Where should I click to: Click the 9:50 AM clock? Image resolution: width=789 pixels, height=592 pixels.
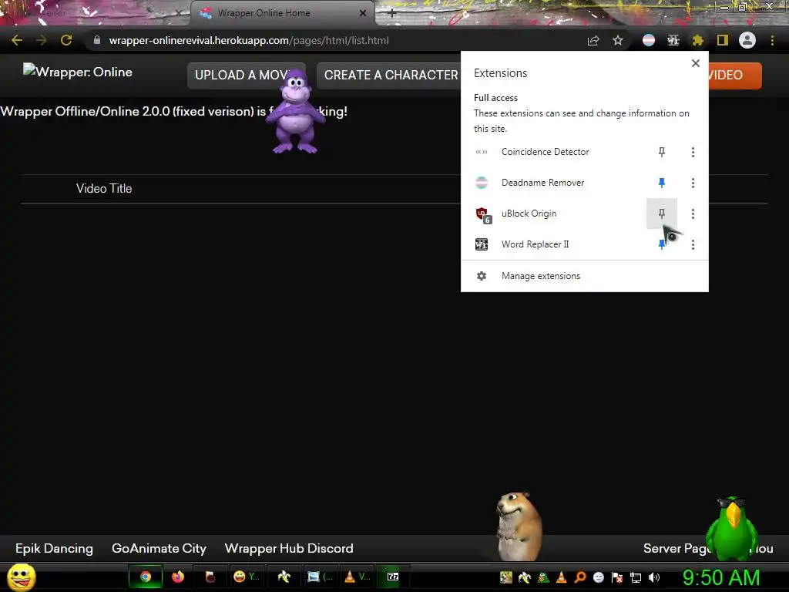721,577
